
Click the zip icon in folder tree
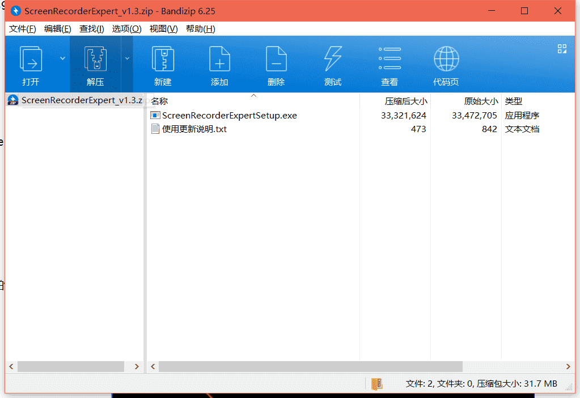click(x=12, y=100)
